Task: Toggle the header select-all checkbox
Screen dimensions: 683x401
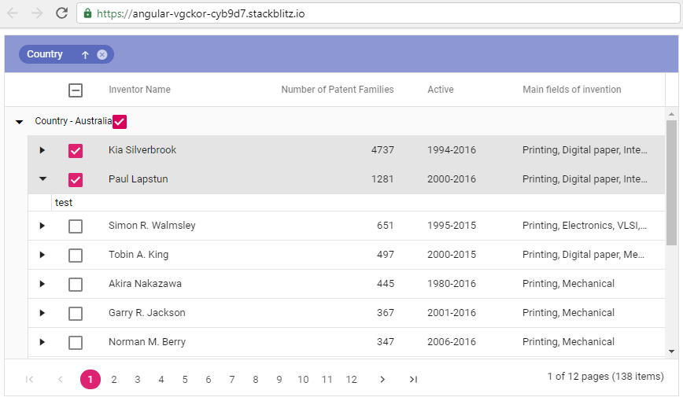Action: 76,90
